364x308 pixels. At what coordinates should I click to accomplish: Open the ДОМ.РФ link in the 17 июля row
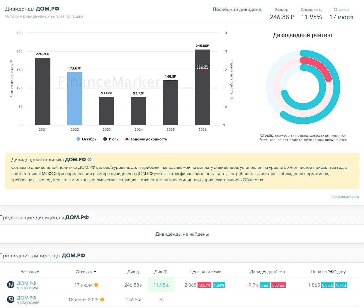coord(26,283)
